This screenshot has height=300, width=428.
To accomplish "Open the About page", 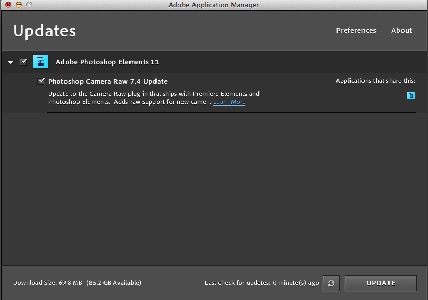I will pos(401,30).
